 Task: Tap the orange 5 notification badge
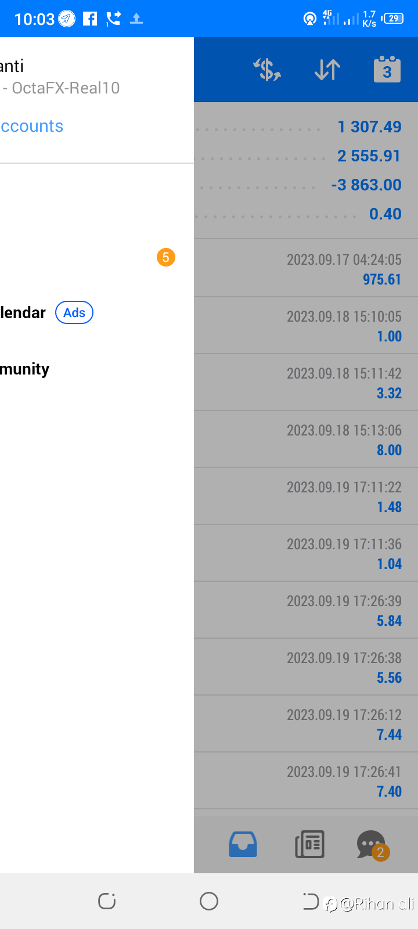click(x=166, y=257)
